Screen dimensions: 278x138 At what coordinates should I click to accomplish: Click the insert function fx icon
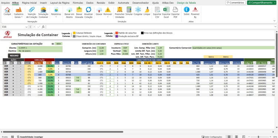click(43, 27)
